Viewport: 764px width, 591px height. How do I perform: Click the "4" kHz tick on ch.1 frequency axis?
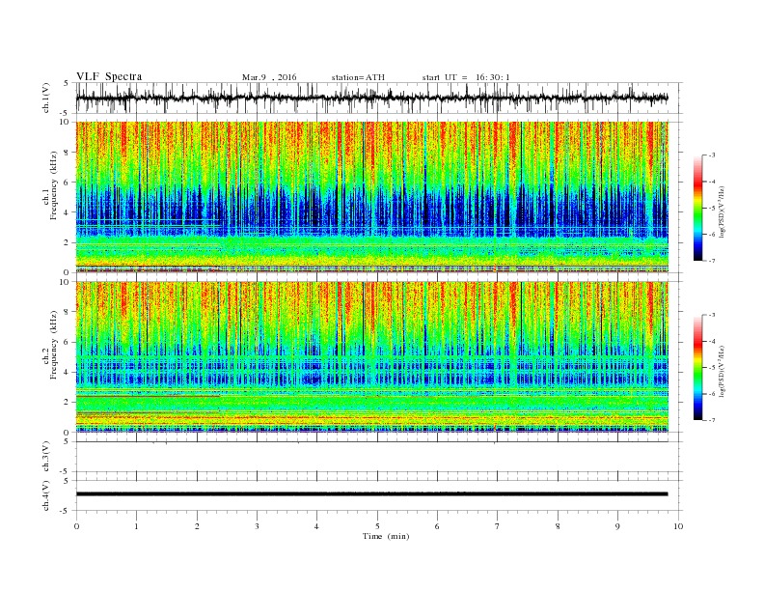click(68, 212)
